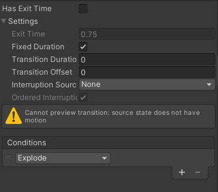Click the Settings foldout triangle icon
Viewport: 218px width, 192px height.
point(4,21)
